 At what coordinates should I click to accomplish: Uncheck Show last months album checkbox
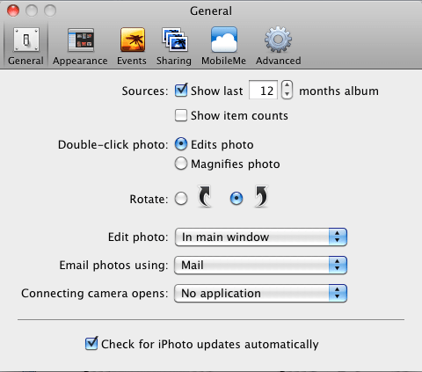pos(181,91)
